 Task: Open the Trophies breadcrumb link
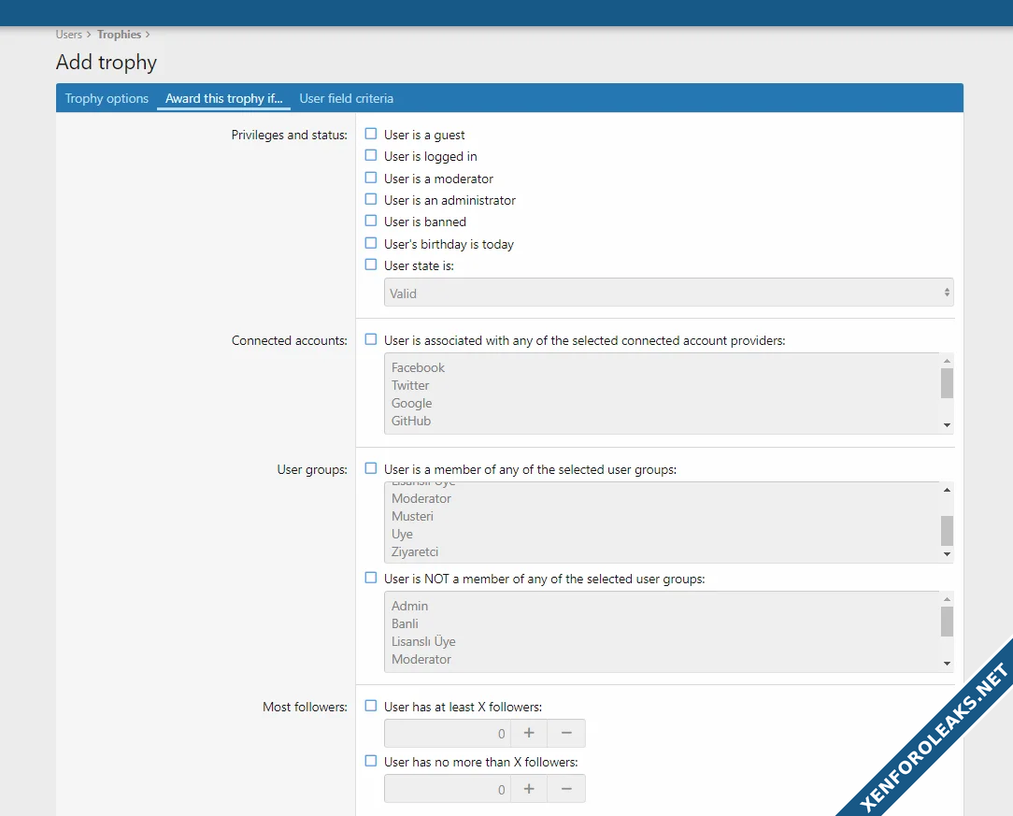[x=119, y=35]
